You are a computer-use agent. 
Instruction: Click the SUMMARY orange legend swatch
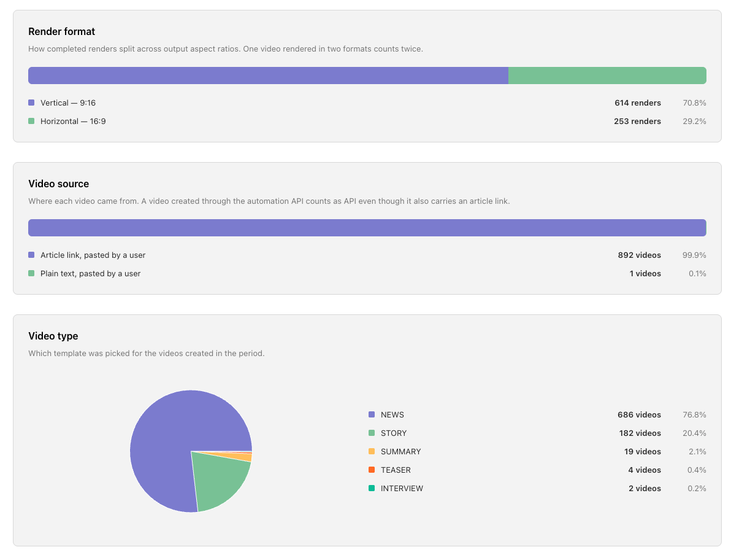372,451
